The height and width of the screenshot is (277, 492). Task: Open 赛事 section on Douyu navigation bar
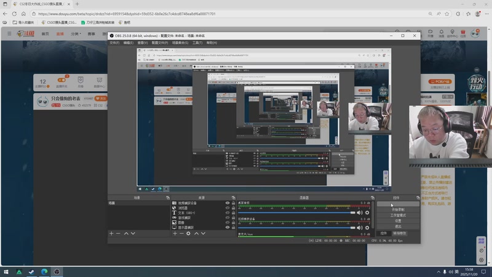(x=91, y=34)
